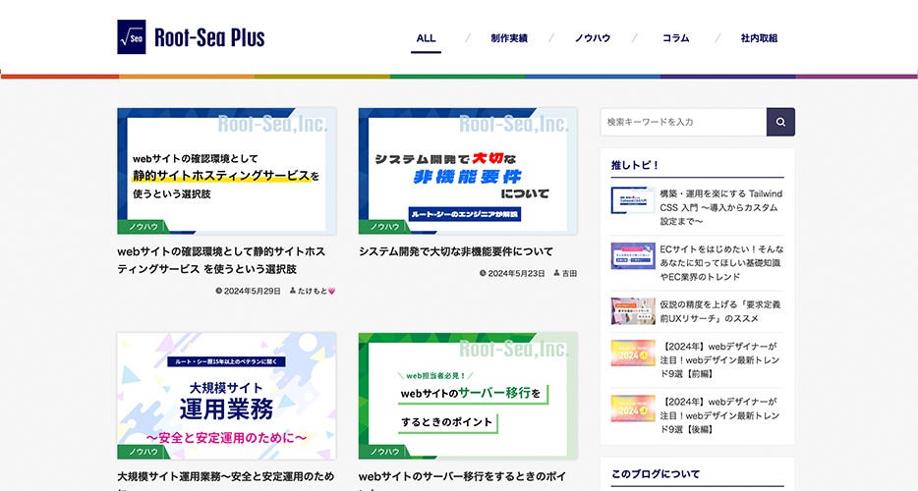Open the サーバー移行 article thumbnail
This screenshot has height=491, width=918.
click(468, 395)
